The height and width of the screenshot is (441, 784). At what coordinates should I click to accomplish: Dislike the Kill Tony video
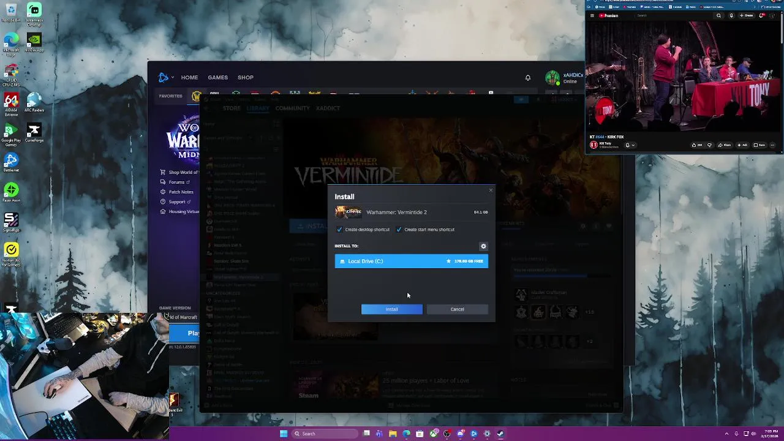[709, 145]
